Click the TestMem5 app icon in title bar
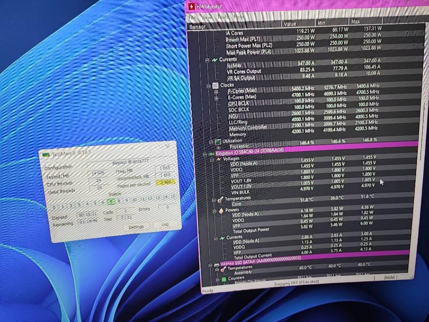 coord(46,155)
